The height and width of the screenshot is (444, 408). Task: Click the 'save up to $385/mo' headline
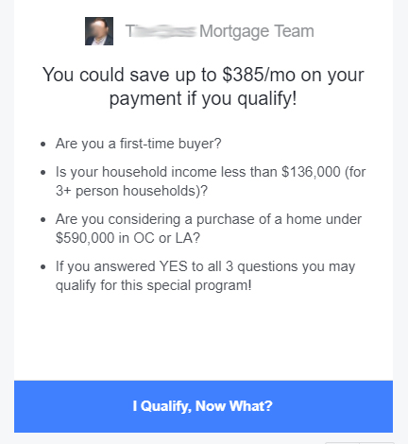(x=203, y=75)
